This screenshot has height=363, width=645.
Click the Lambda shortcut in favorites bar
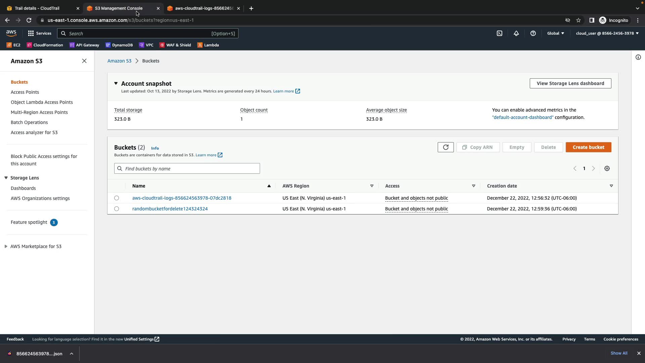(208, 45)
